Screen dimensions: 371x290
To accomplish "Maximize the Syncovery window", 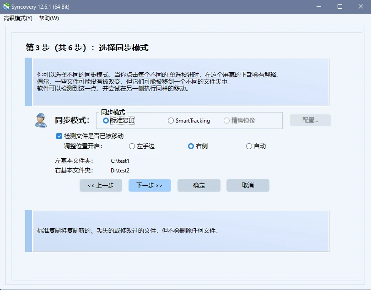I will coord(340,6).
